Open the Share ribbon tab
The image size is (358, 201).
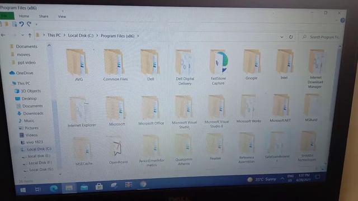[x=44, y=16]
